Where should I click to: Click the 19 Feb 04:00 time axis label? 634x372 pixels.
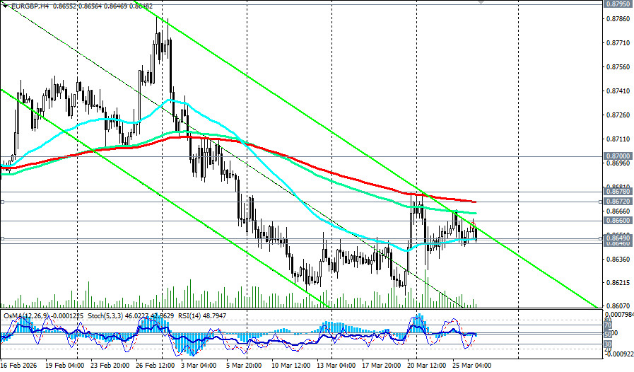[x=65, y=366]
